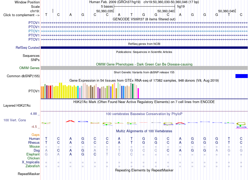The image size is (248, 180).
Task: Click the 'hg19' label next to scale bar
Action: 181,7
